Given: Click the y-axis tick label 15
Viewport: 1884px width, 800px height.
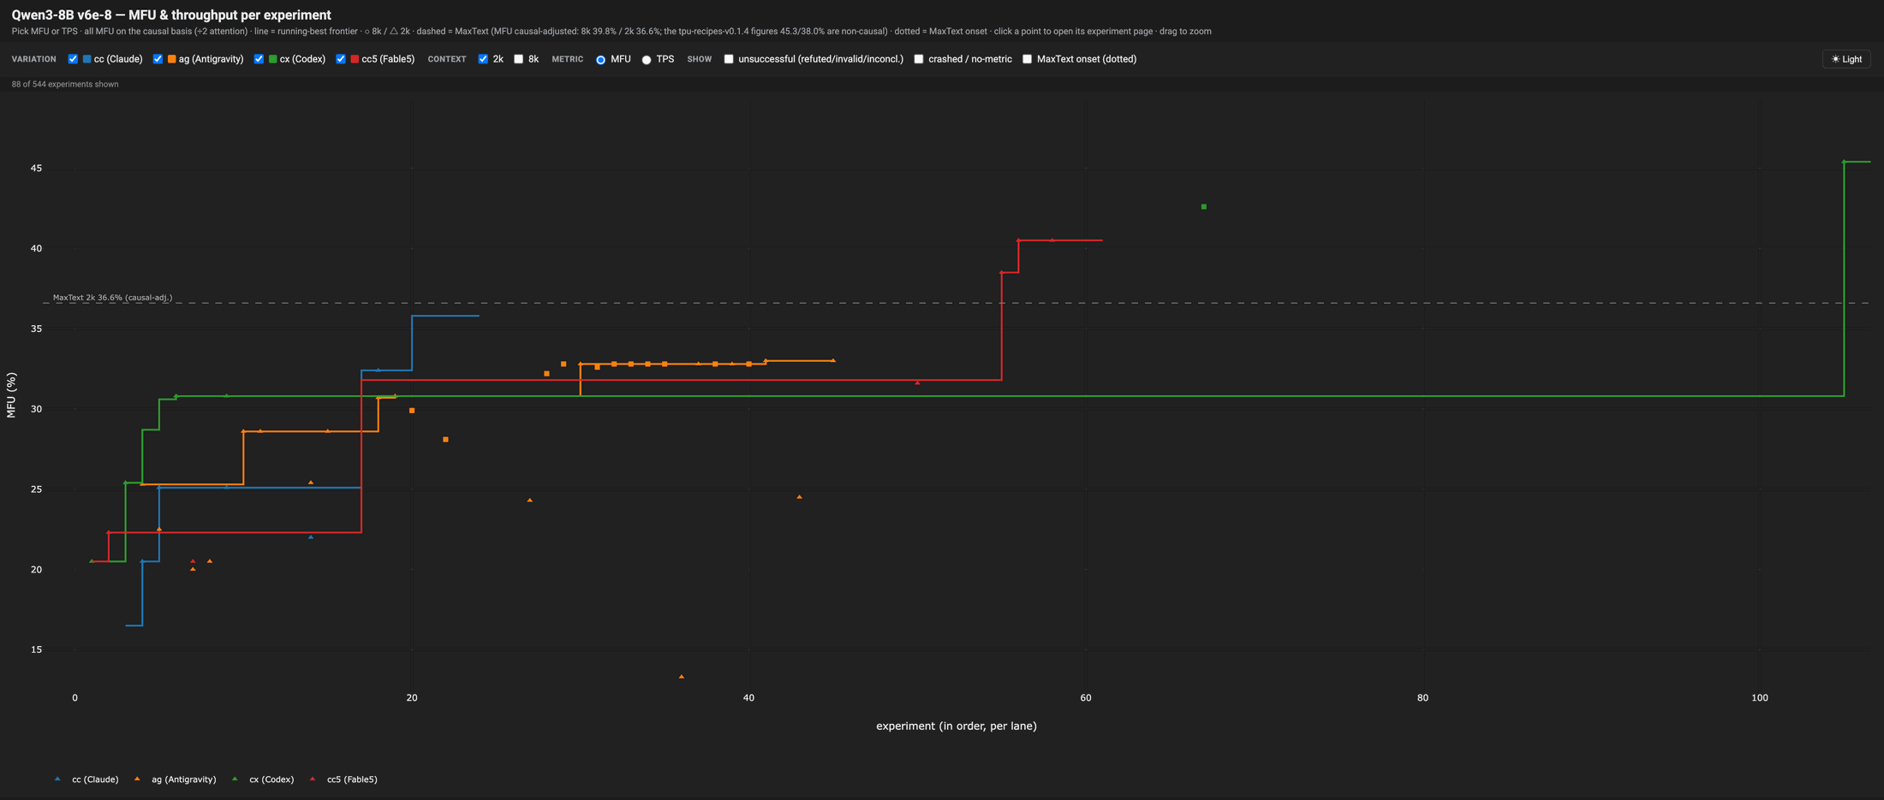Looking at the screenshot, I should coord(36,649).
